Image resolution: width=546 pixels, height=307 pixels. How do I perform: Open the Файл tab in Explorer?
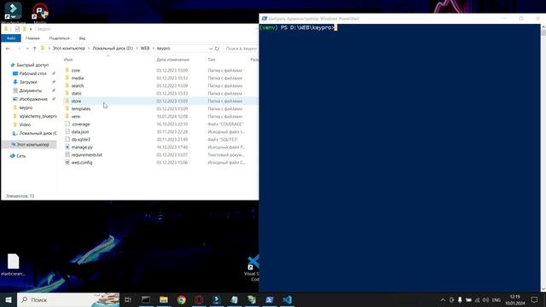click(x=11, y=38)
